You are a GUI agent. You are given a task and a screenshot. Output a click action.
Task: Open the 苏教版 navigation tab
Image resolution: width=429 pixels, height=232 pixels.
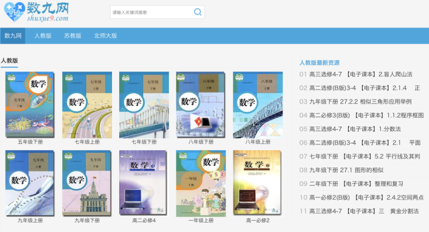(x=73, y=36)
